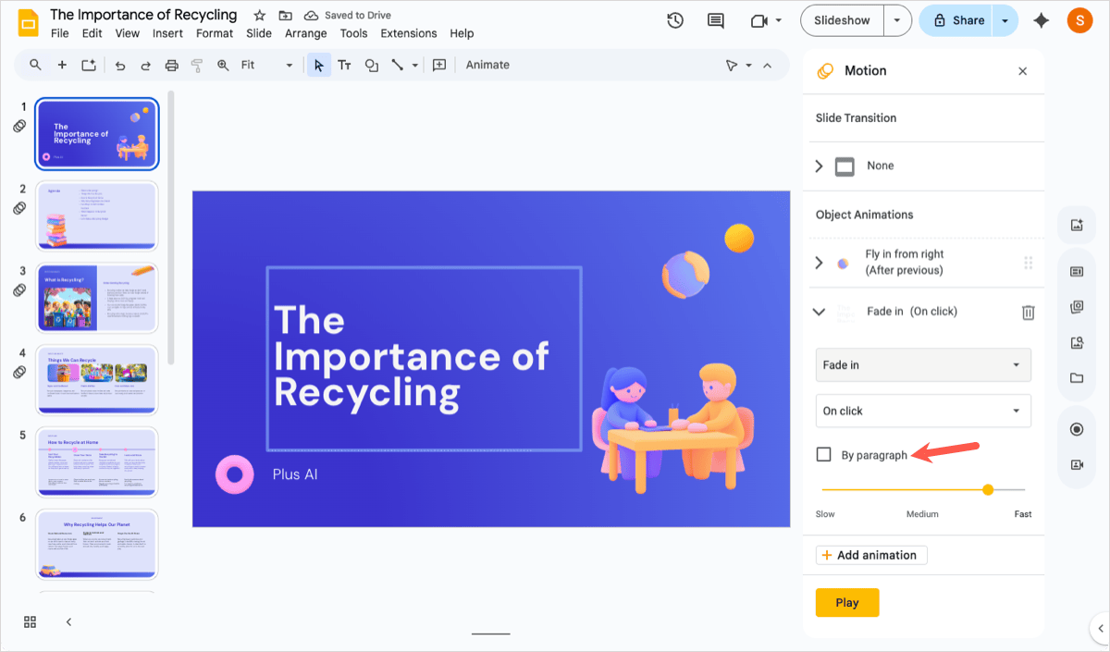1110x652 pixels.
Task: Click the animation speed slider handle
Action: (988, 489)
